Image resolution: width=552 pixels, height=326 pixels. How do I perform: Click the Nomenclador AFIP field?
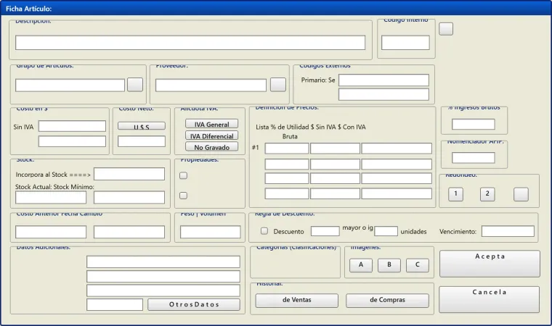tap(473, 158)
